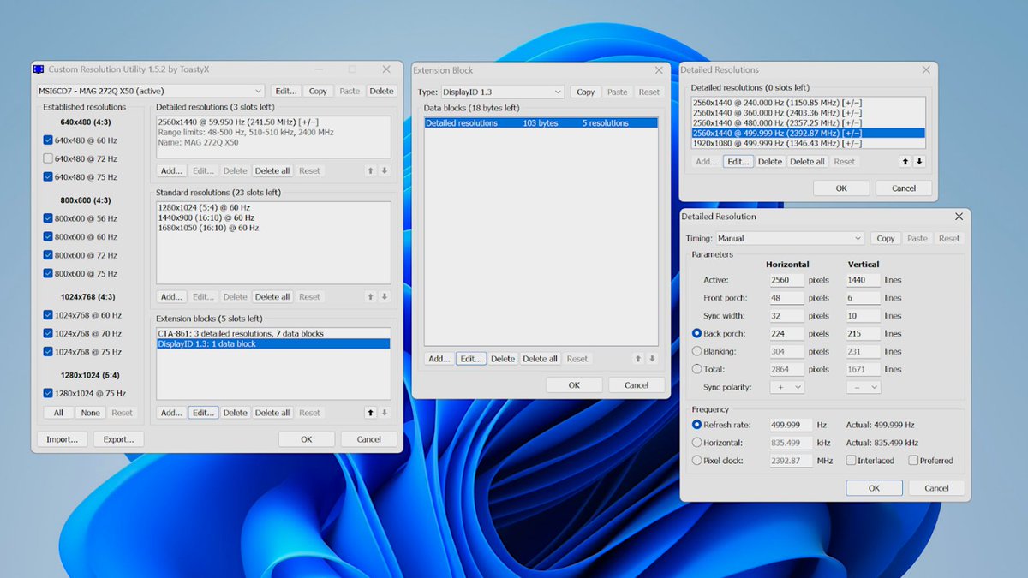
Task: Move standard resolution up arrow
Action: (371, 296)
